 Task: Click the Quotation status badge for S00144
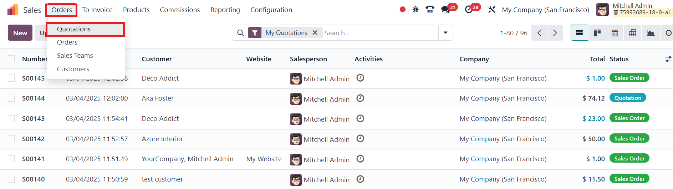pyautogui.click(x=627, y=98)
